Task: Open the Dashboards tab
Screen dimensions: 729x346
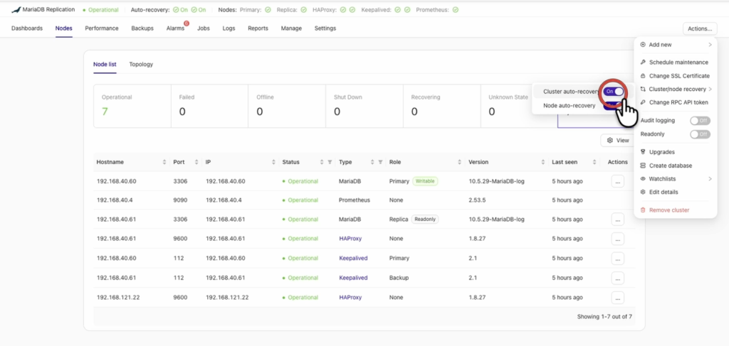Action: pyautogui.click(x=27, y=28)
